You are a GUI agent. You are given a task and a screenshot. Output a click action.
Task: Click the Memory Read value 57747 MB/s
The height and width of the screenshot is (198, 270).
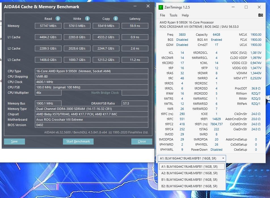[x=48, y=26]
